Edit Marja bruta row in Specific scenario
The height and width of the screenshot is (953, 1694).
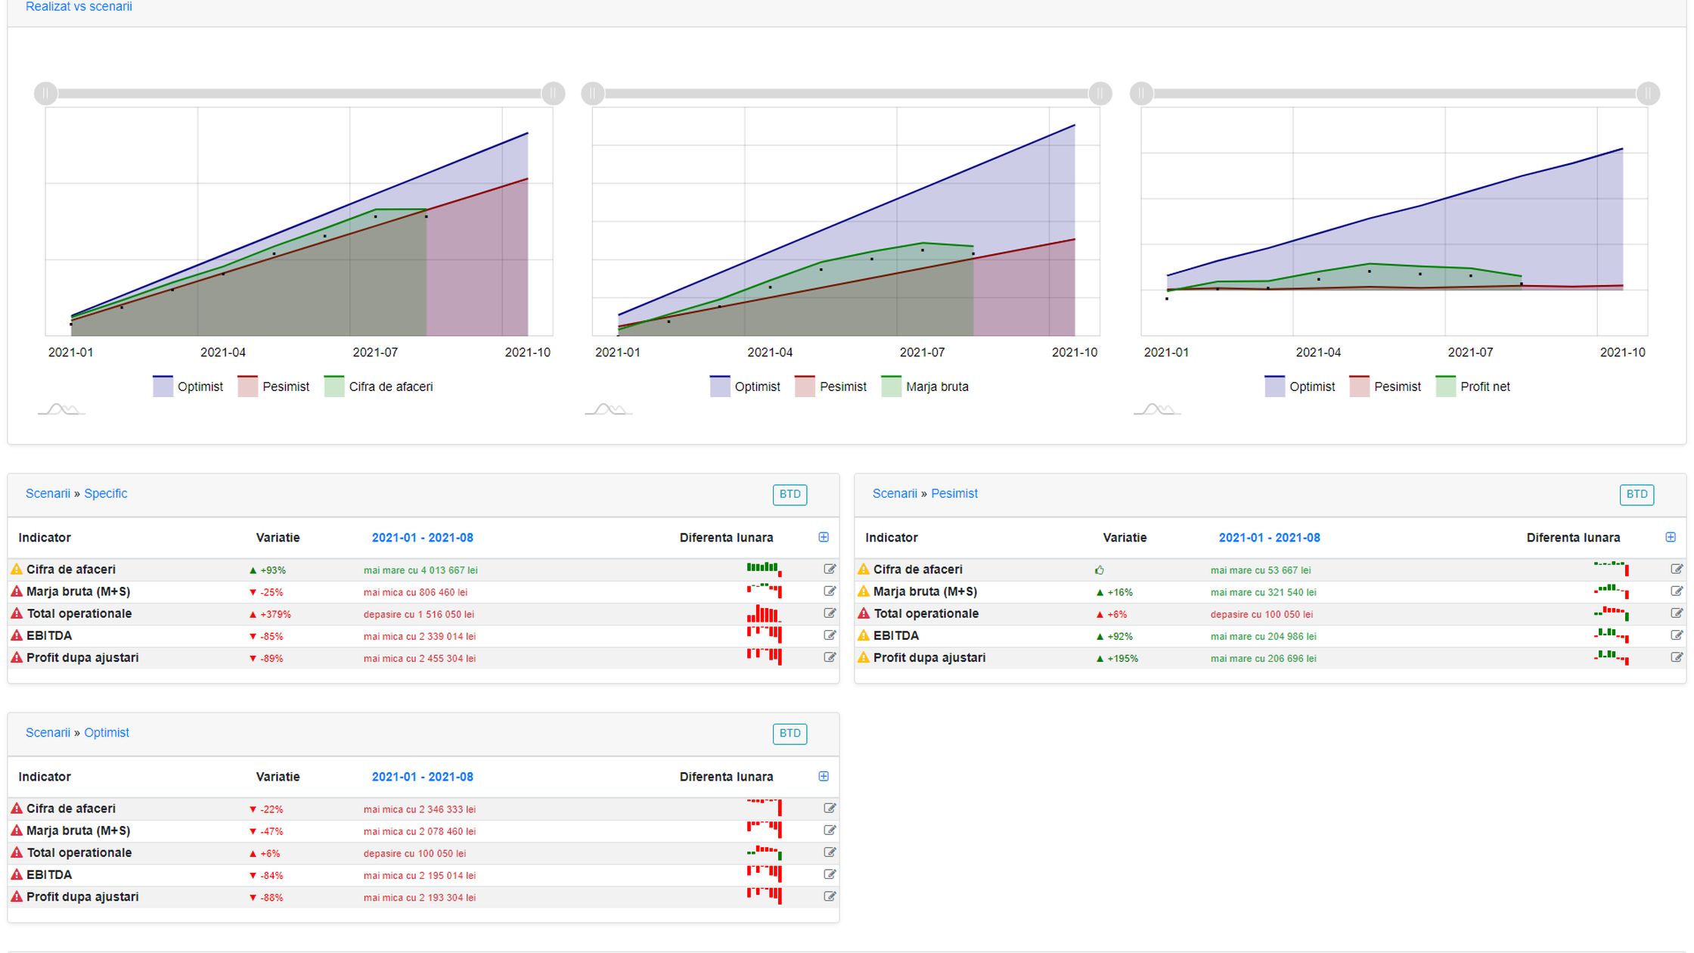[830, 591]
